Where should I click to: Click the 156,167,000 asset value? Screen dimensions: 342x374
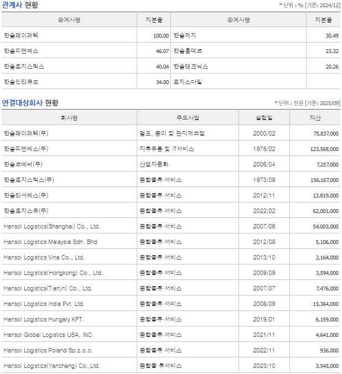[324, 180]
